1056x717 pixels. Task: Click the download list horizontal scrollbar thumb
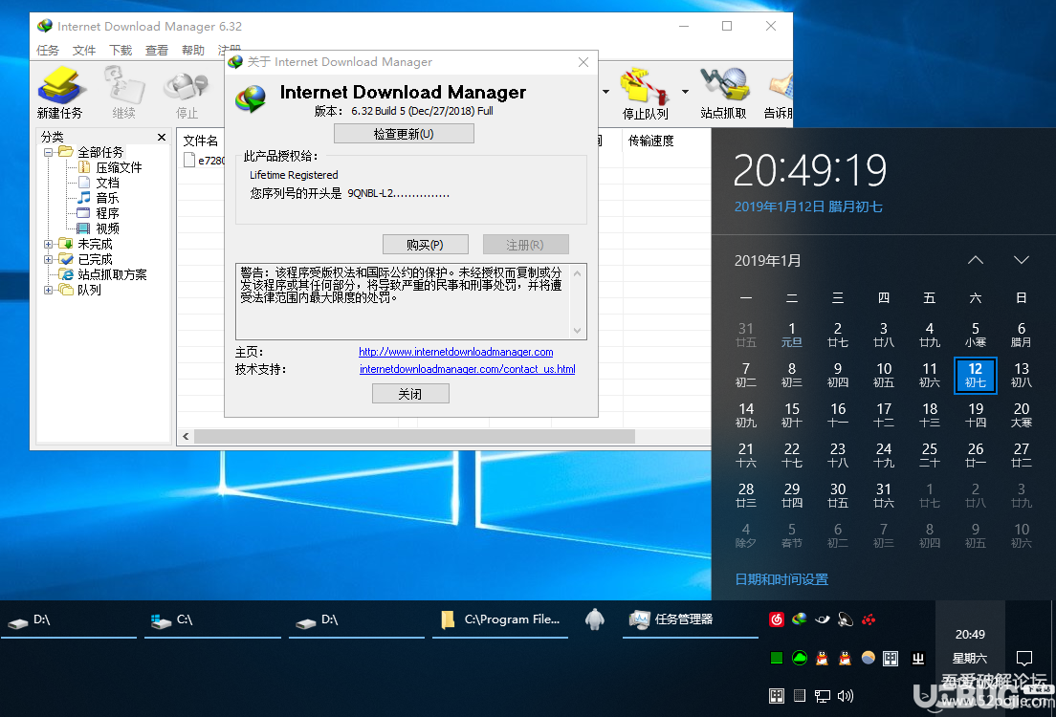(x=415, y=436)
